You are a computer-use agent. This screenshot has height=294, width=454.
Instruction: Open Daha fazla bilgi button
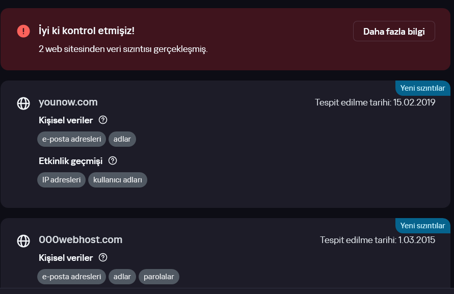(394, 31)
